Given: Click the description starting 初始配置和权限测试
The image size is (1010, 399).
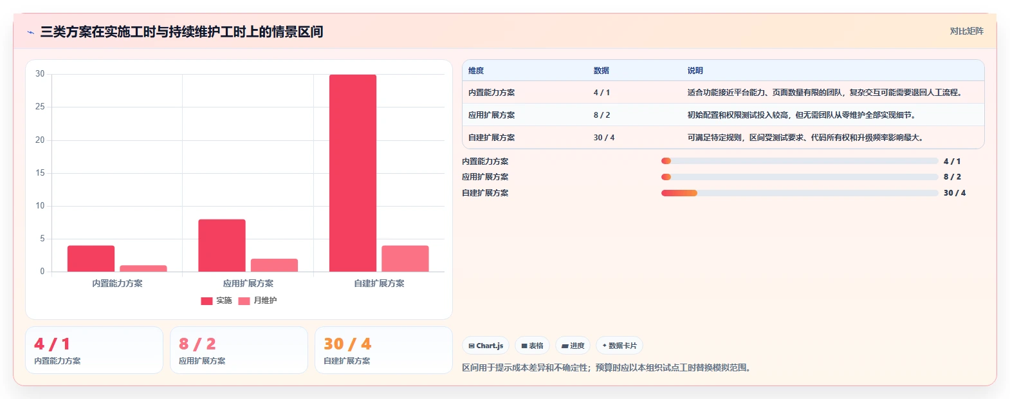Looking at the screenshot, I should click(802, 115).
